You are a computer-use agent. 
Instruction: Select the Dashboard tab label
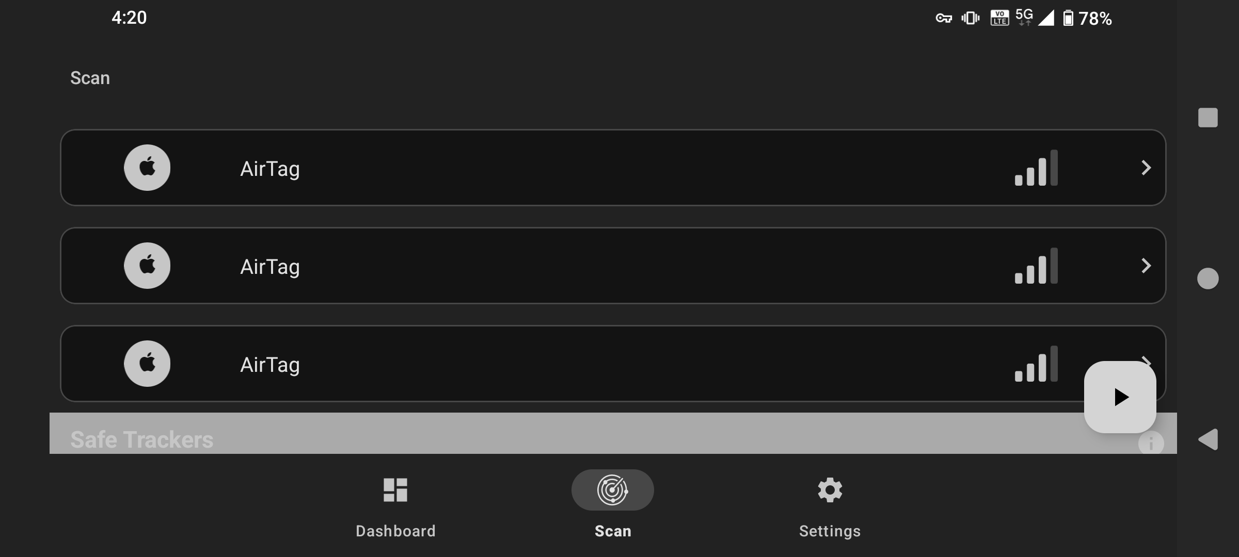point(395,531)
